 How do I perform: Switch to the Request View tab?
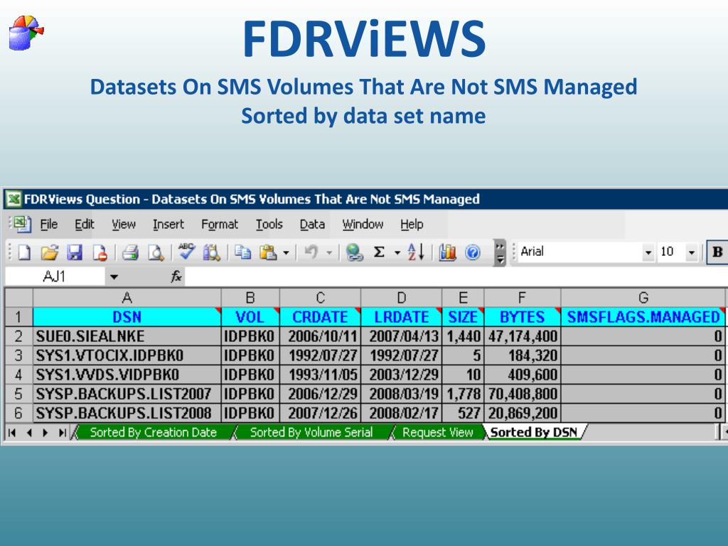click(437, 432)
